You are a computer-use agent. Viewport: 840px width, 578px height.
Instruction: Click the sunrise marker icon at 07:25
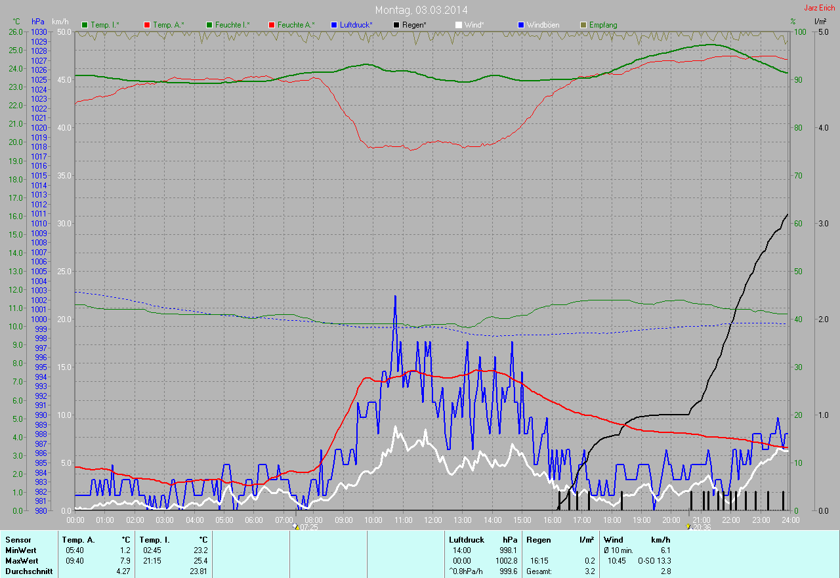(295, 526)
